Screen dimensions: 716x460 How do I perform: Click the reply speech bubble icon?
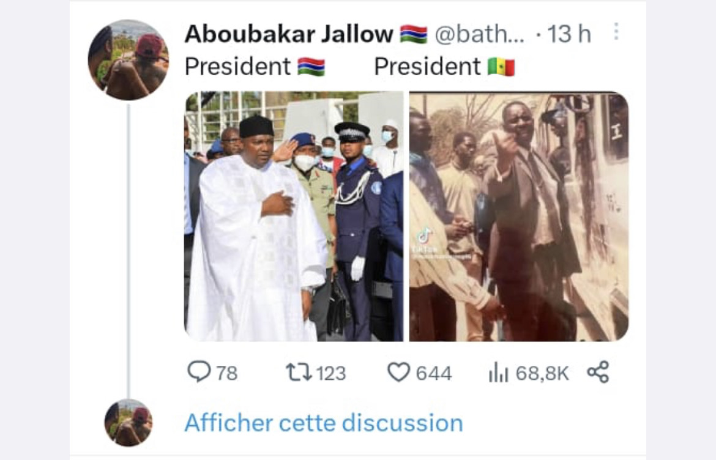[x=198, y=372]
